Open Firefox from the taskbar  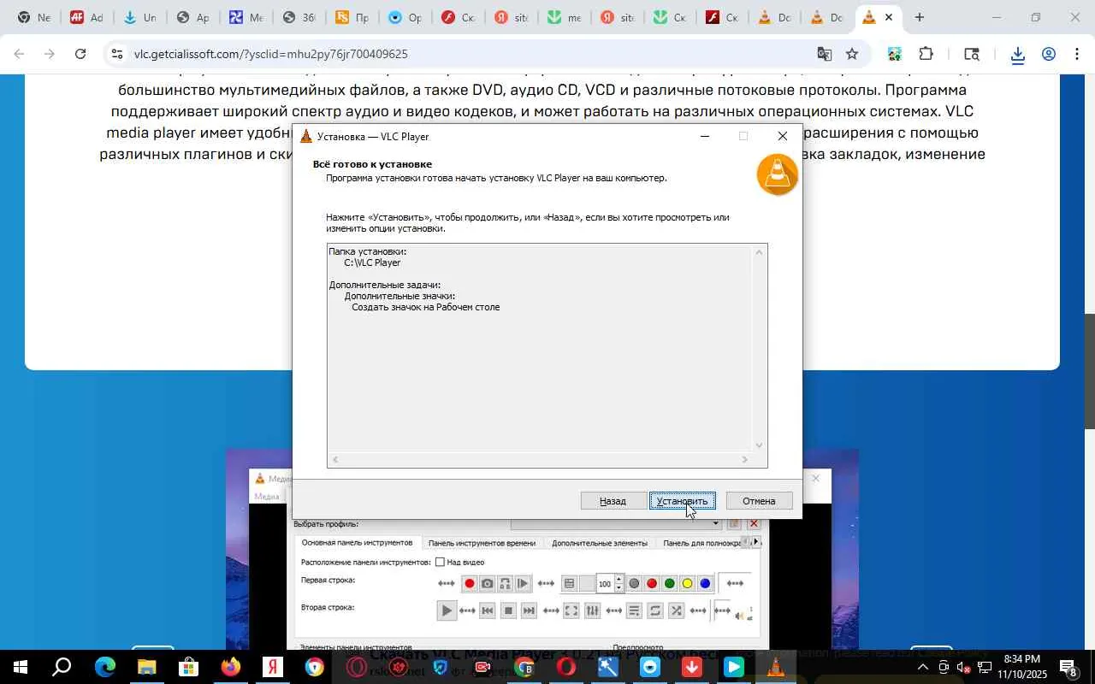tap(231, 667)
